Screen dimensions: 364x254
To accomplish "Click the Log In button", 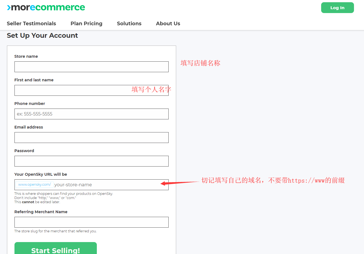I will point(337,7).
